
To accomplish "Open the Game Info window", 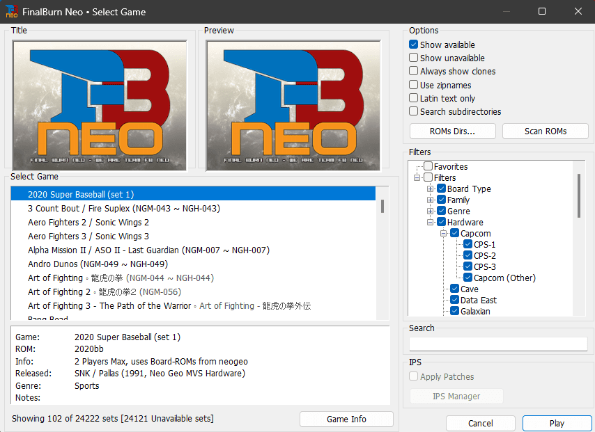I will [x=346, y=419].
